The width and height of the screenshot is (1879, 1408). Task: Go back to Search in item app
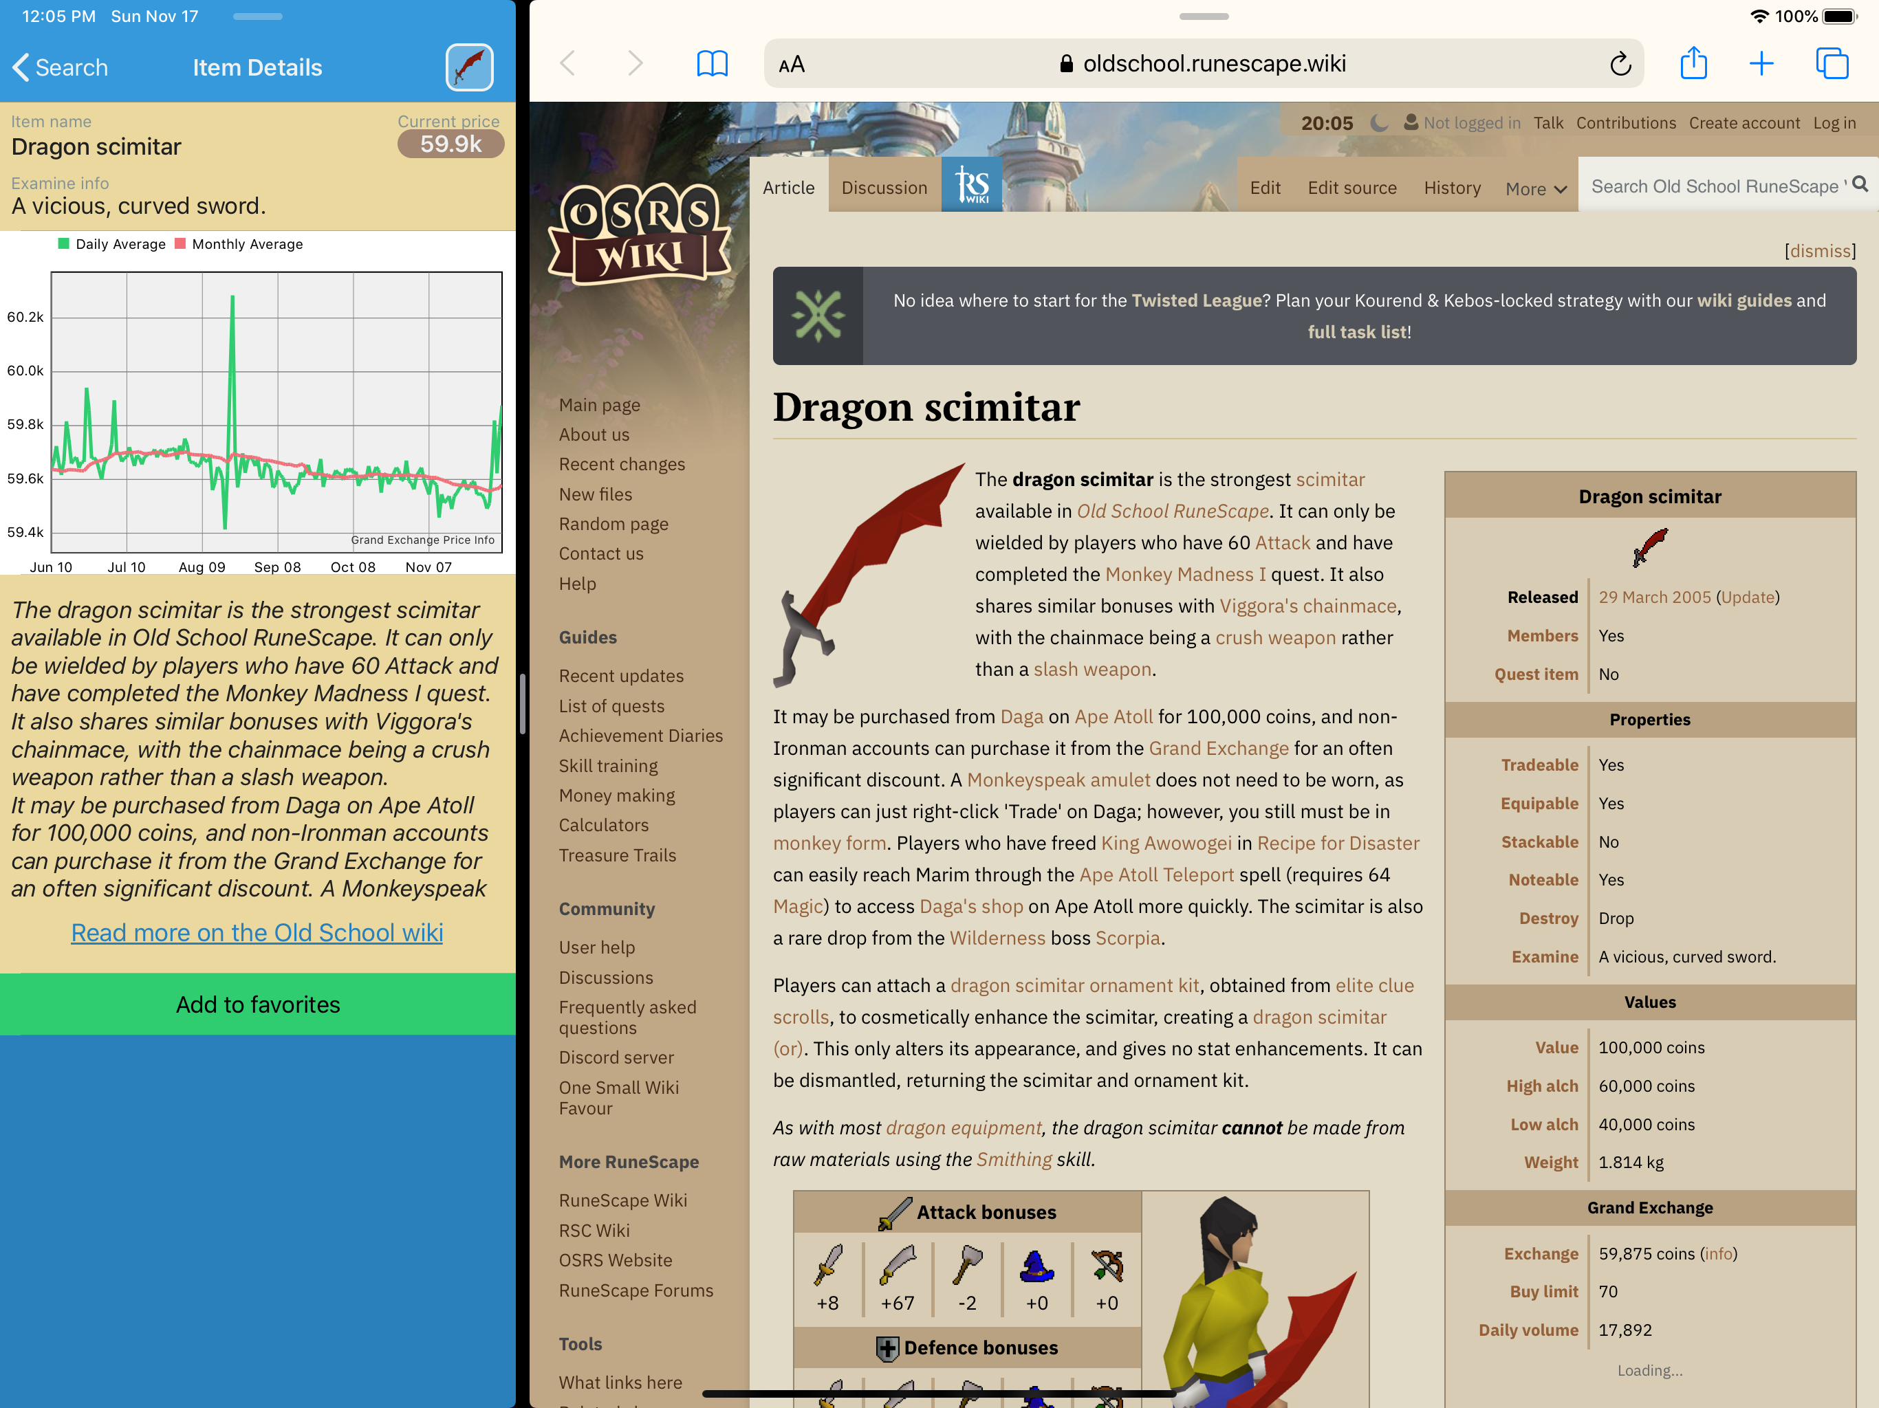[61, 67]
